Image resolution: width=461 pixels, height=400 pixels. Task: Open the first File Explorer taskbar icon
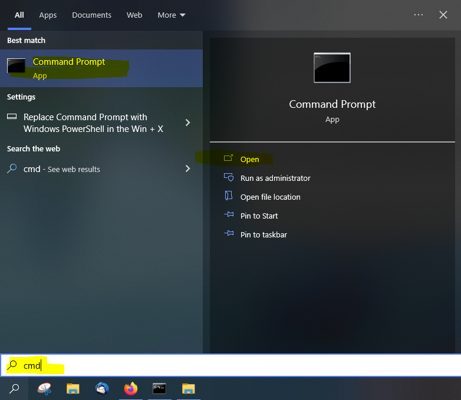tap(73, 388)
